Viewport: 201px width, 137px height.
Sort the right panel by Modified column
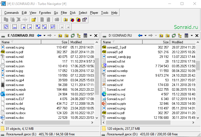(x=183, y=42)
